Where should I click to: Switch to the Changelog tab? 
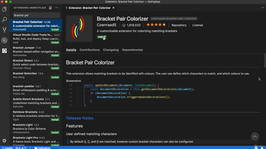pos(111,50)
